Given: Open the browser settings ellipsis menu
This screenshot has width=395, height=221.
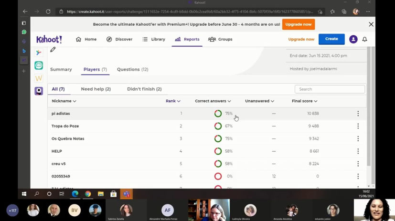Looking at the screenshot, I should [368, 11].
